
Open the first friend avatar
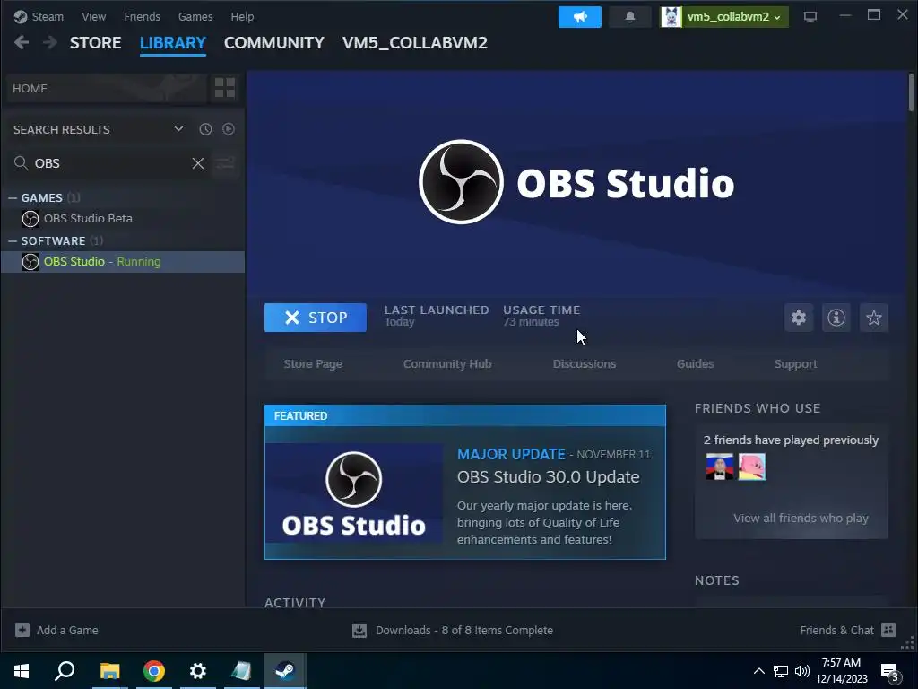[x=720, y=467]
